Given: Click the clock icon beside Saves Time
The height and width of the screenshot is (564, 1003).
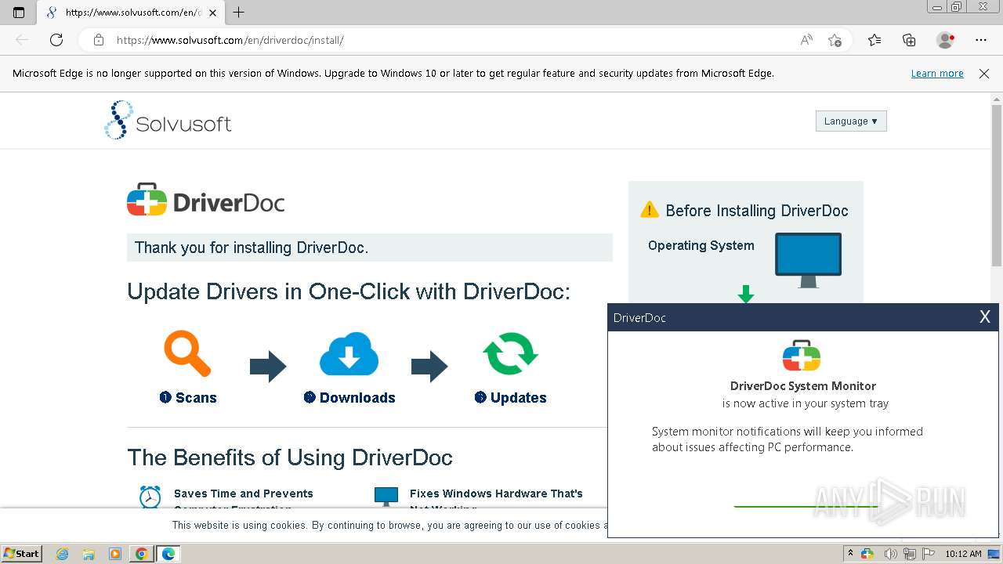Looking at the screenshot, I should click(150, 497).
